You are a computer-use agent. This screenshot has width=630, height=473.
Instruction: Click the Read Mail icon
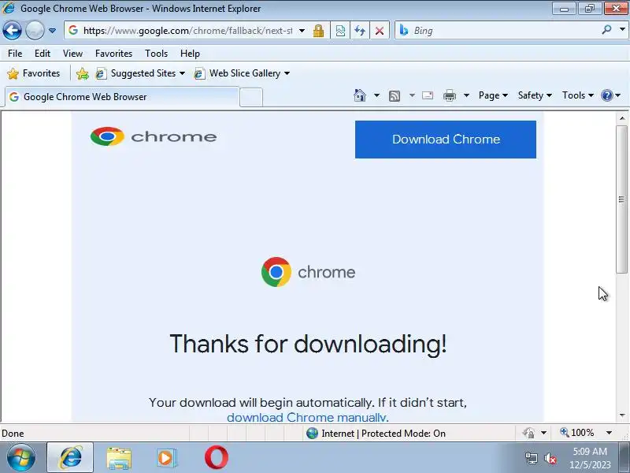coord(428,95)
